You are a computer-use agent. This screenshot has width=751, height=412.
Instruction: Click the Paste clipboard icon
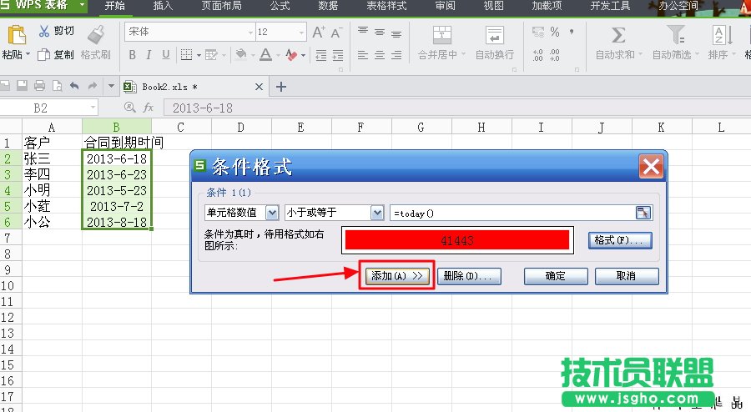[x=17, y=35]
